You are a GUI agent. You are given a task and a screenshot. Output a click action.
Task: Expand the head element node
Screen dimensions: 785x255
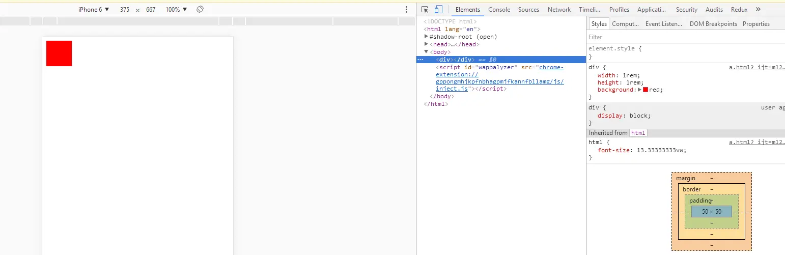tap(427, 44)
